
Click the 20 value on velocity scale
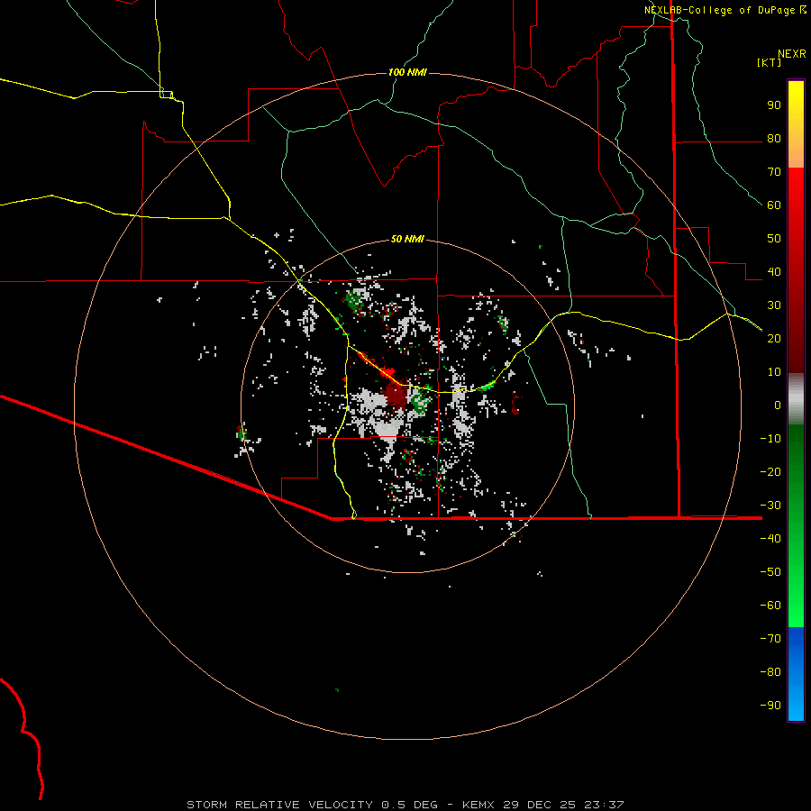[774, 338]
